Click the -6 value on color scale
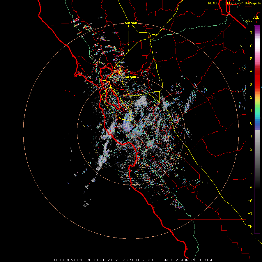The image size is (262, 262). coord(250,201)
